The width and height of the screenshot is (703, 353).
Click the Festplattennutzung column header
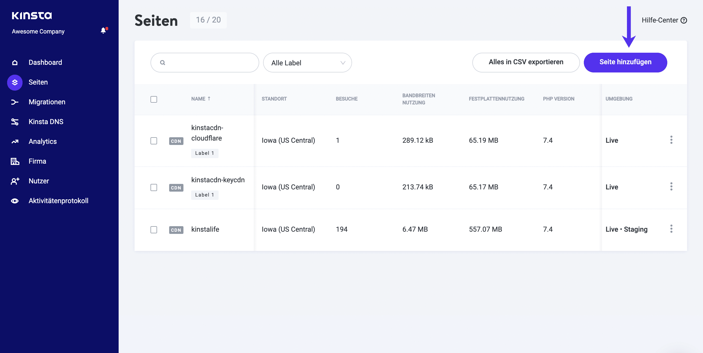(496, 99)
